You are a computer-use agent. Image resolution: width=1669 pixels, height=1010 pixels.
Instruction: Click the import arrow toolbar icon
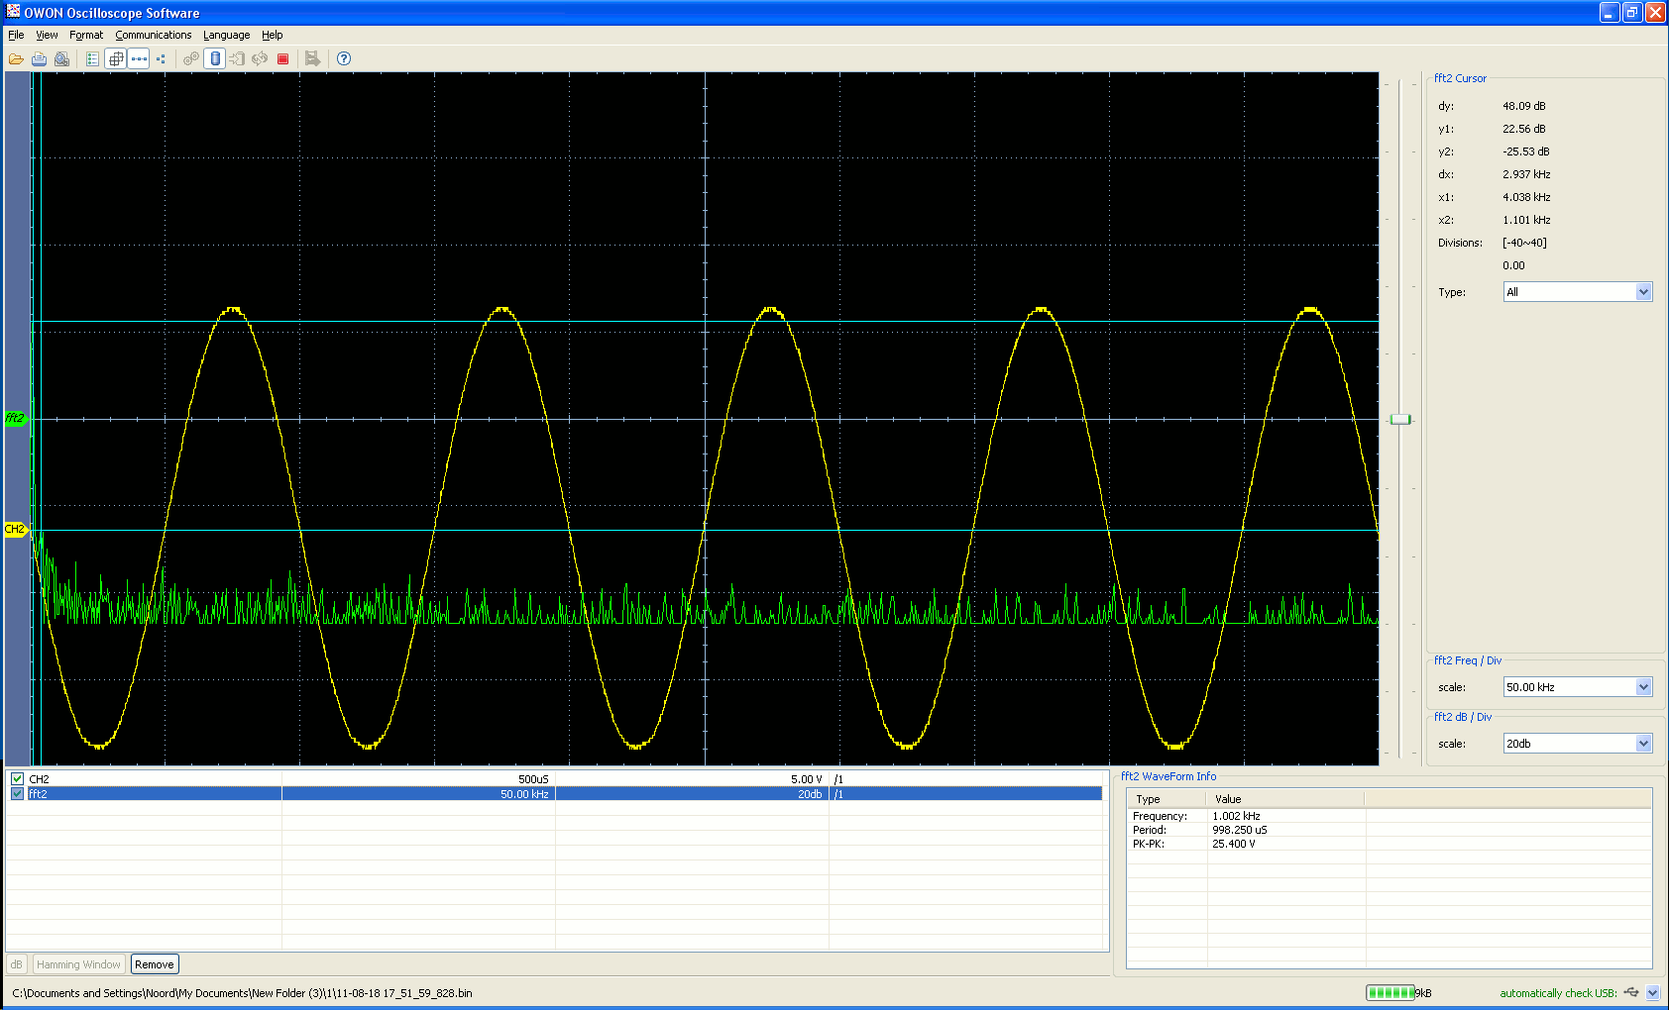[x=238, y=59]
